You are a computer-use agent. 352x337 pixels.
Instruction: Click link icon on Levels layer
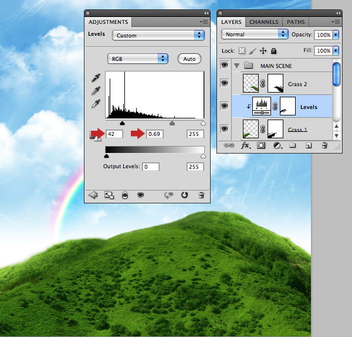(x=275, y=106)
